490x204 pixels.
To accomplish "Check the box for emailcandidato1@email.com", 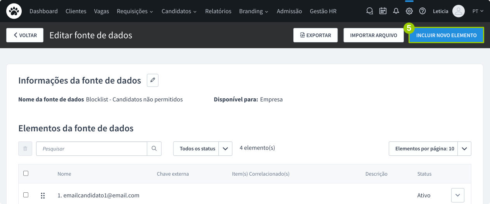I will [26, 195].
